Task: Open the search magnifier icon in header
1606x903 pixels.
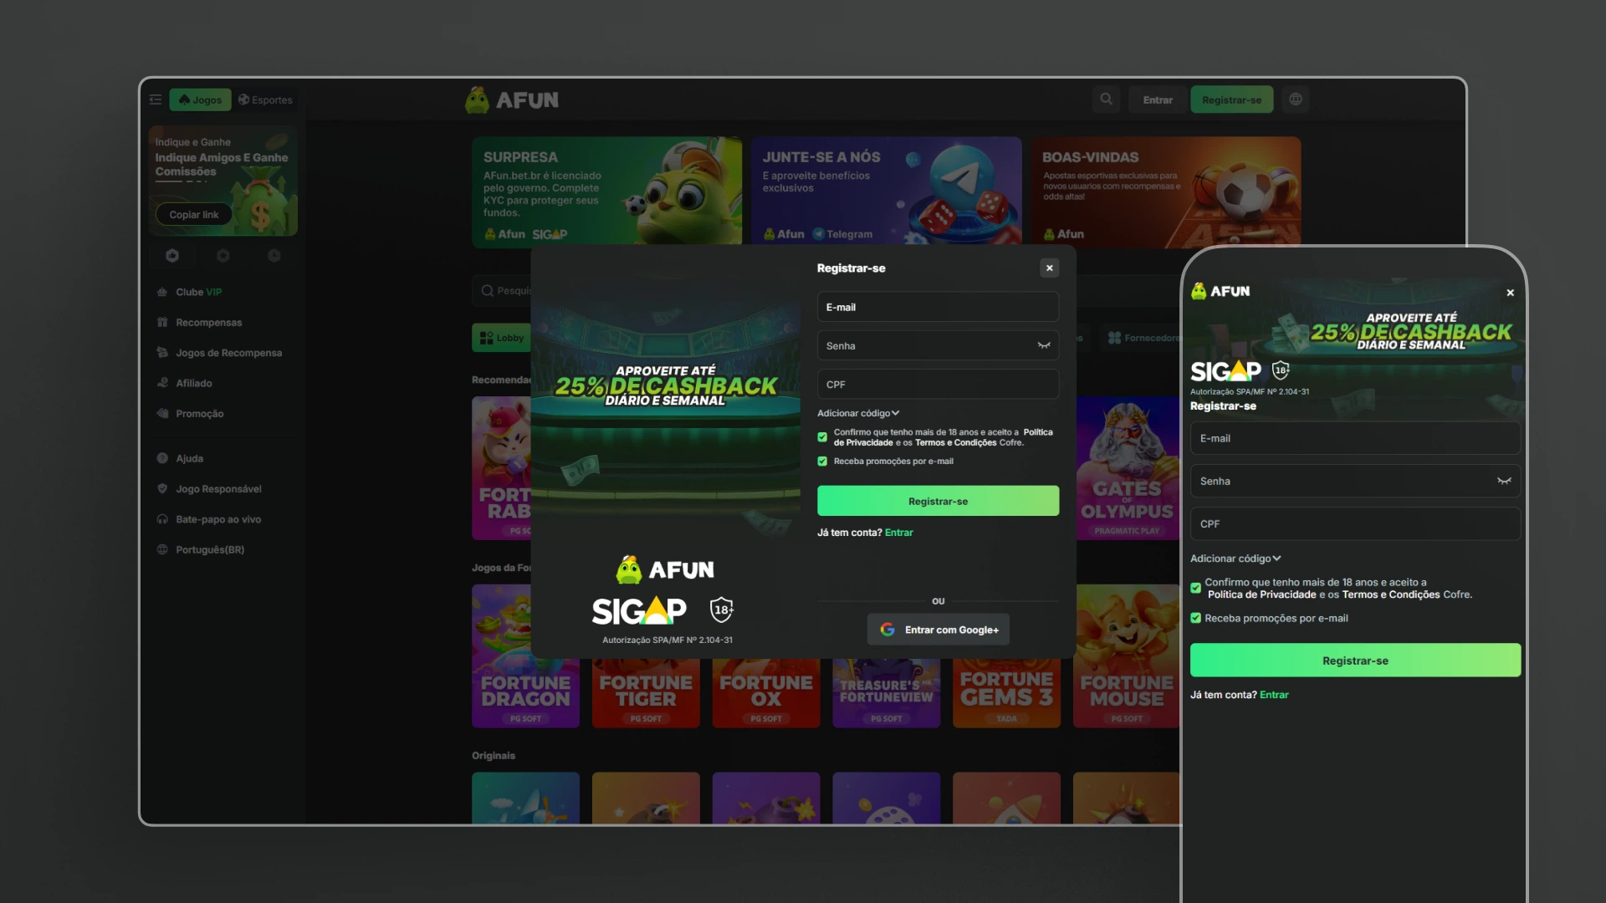Action: tap(1106, 99)
